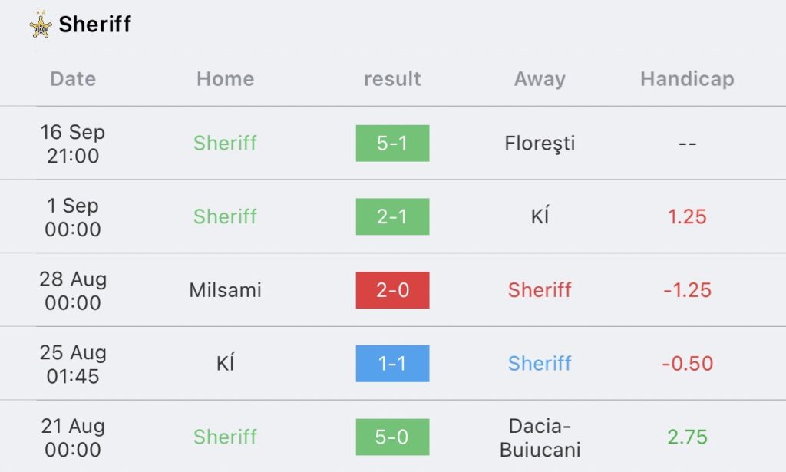Select the 1.25 handicap value
The image size is (786, 472).
(687, 216)
